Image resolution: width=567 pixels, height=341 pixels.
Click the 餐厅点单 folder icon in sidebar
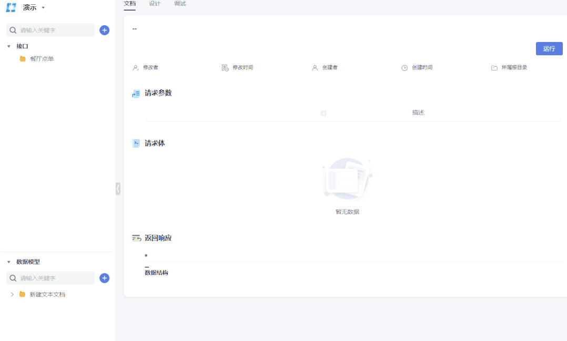point(22,58)
